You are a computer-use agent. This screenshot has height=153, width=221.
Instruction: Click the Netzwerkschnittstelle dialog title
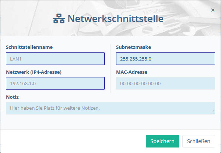[x=116, y=18]
